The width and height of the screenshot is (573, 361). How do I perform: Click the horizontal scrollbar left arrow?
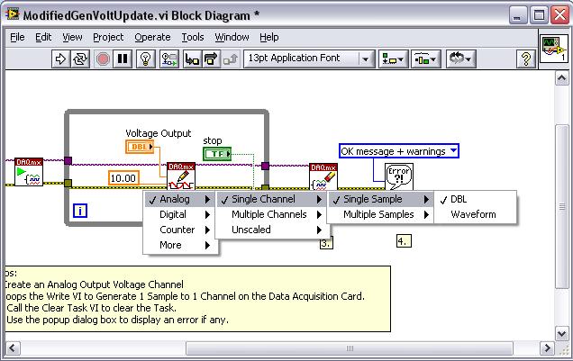(13, 347)
